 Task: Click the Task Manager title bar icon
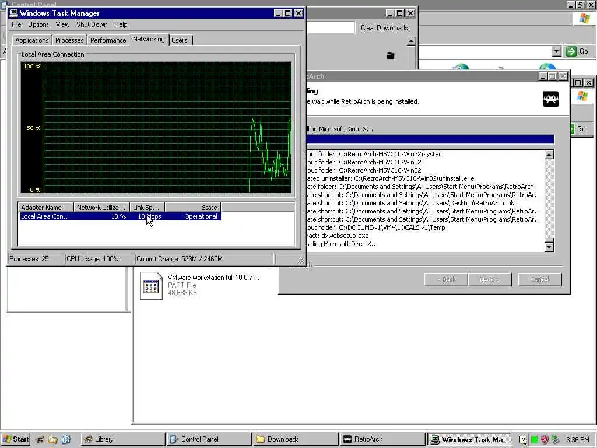pyautogui.click(x=14, y=13)
